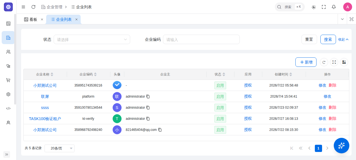Click 启用 status tag in 联犀 row
Screen dimensions: 356x160
(220, 96)
